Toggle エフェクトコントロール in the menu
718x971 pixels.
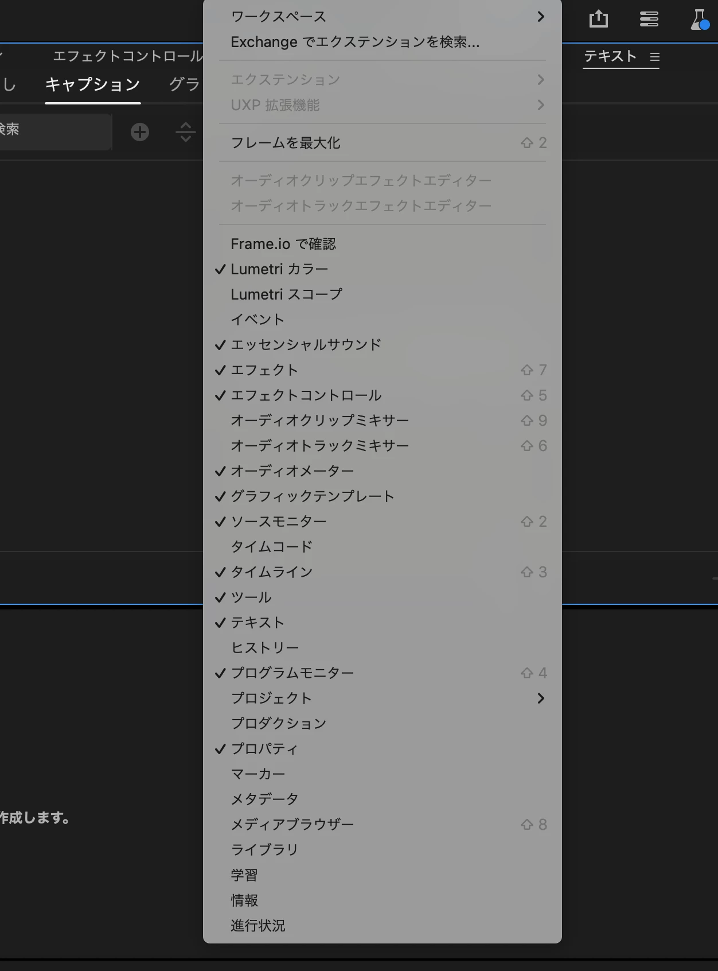click(x=383, y=395)
